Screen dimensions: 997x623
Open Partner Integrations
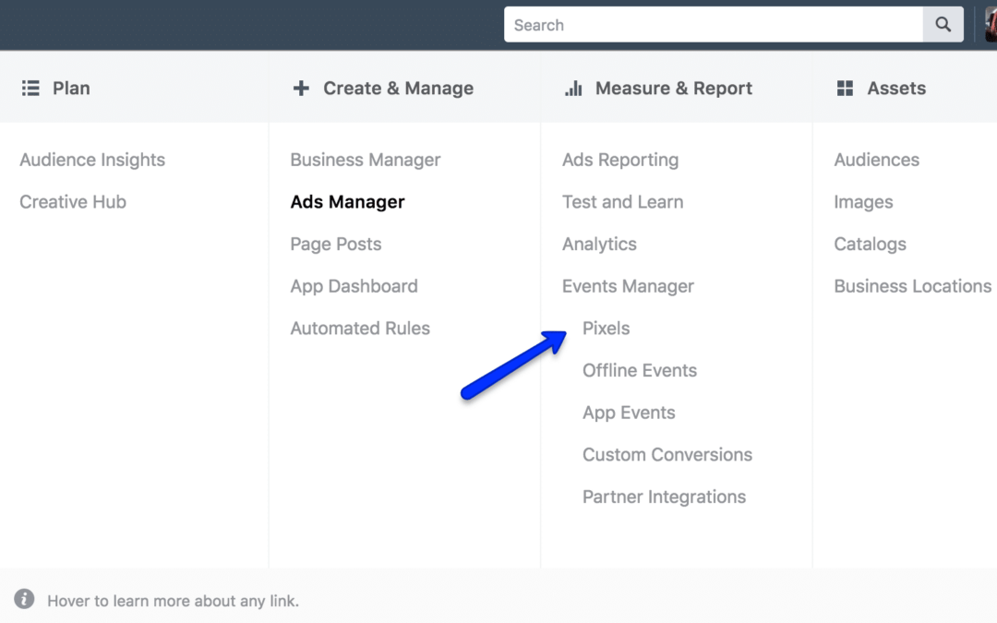tap(664, 497)
